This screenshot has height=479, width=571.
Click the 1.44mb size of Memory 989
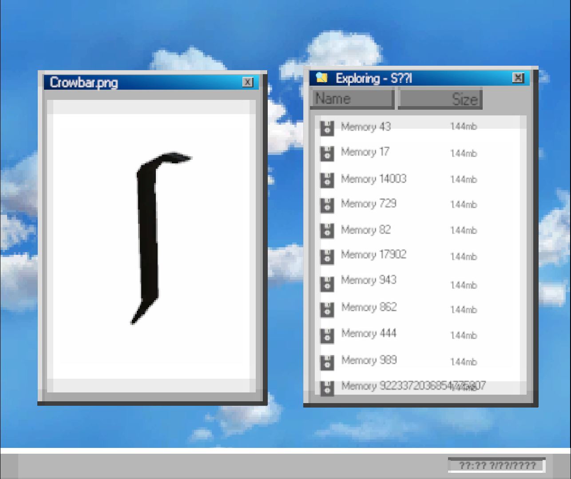point(464,362)
